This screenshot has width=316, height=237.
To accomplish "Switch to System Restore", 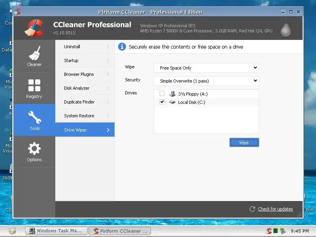I will pos(85,116).
